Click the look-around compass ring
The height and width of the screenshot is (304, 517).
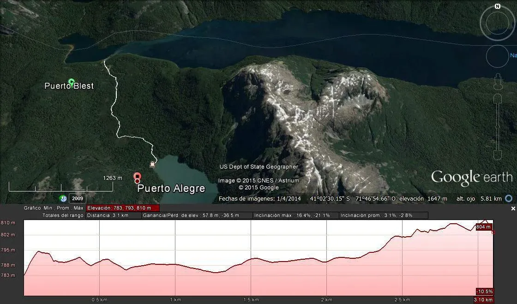click(497, 23)
